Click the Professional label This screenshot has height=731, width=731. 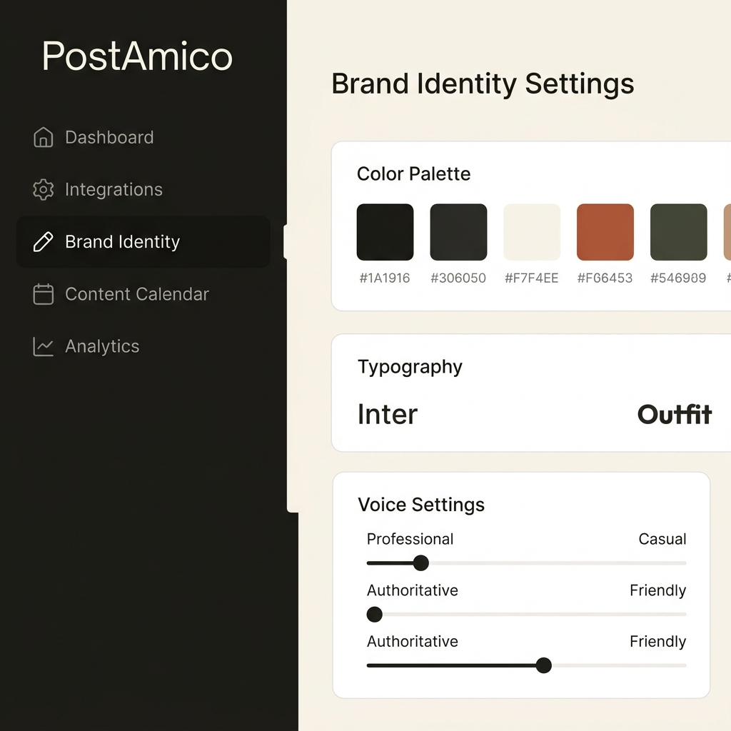pyautogui.click(x=410, y=540)
